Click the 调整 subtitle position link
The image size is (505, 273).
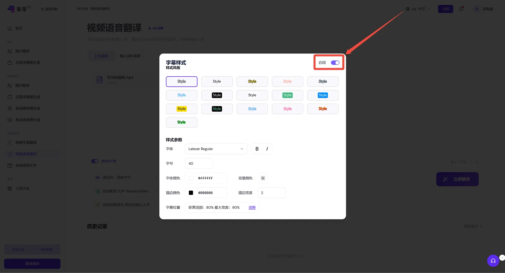252,207
